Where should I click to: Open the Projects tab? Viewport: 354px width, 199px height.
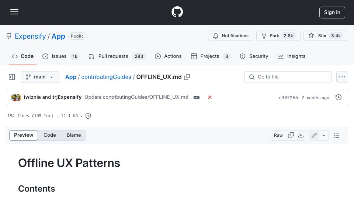tap(211, 56)
